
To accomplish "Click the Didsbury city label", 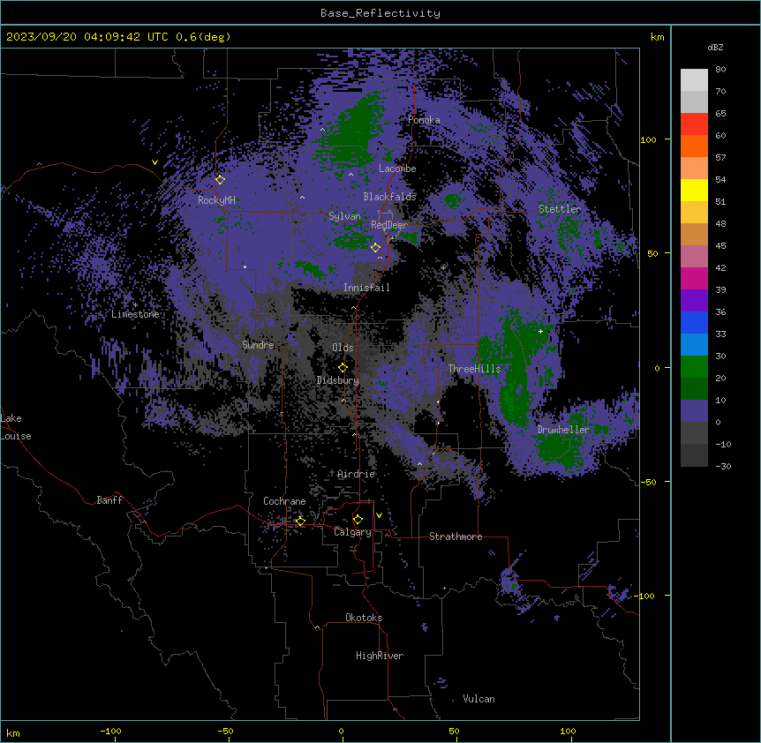I will pyautogui.click(x=338, y=380).
